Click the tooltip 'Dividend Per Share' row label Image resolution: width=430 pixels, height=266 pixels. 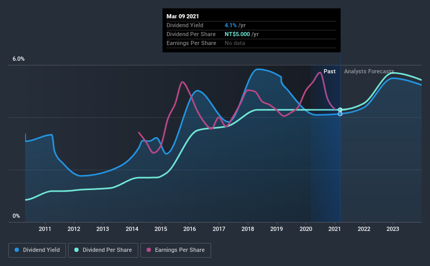click(191, 34)
